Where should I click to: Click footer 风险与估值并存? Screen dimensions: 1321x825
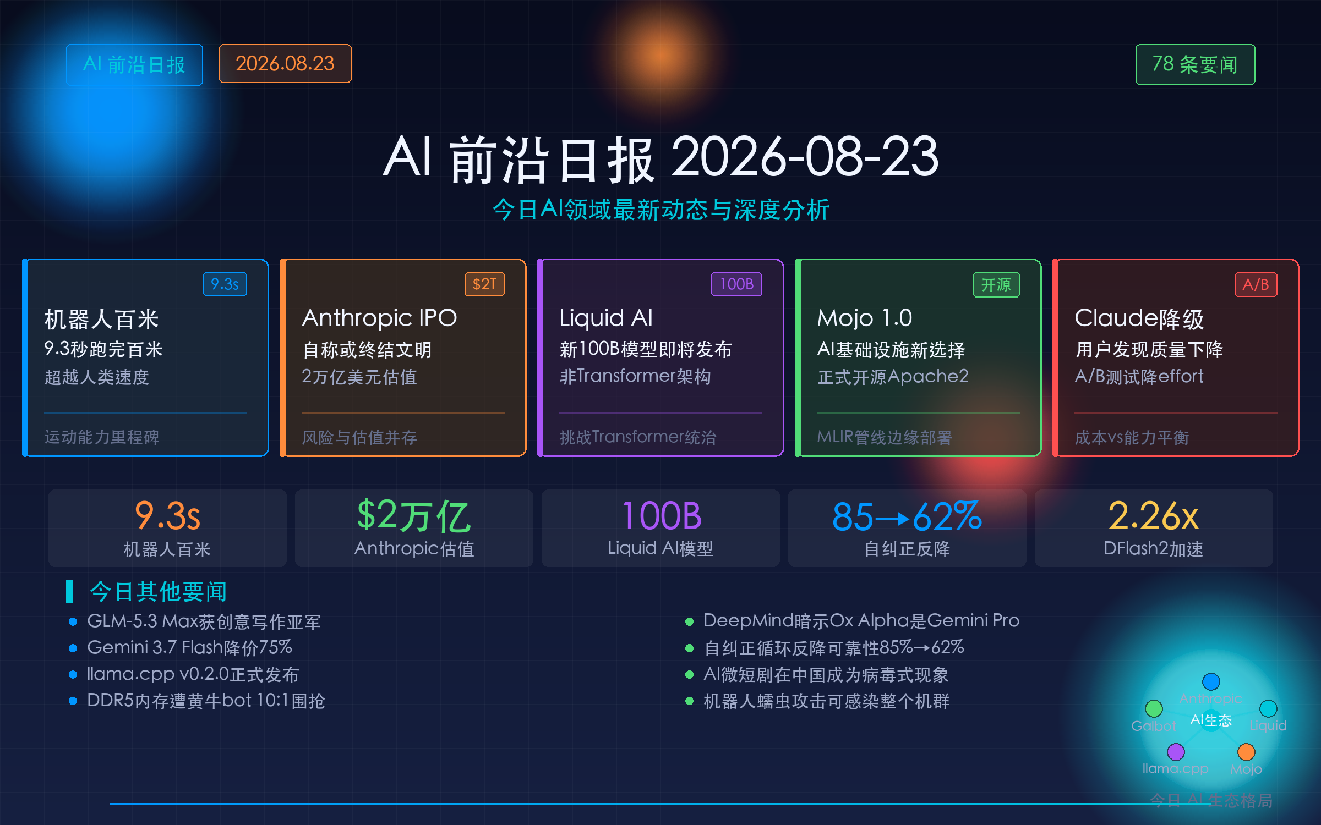[359, 438]
